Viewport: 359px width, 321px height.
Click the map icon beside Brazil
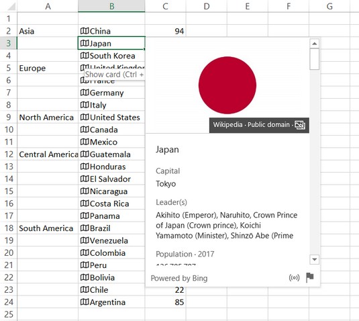pos(85,228)
